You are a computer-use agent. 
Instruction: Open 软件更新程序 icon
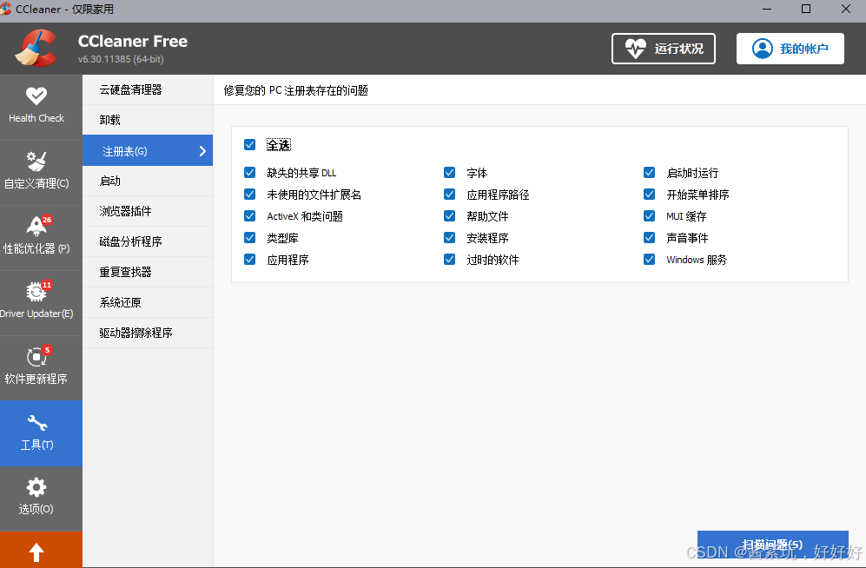37,355
